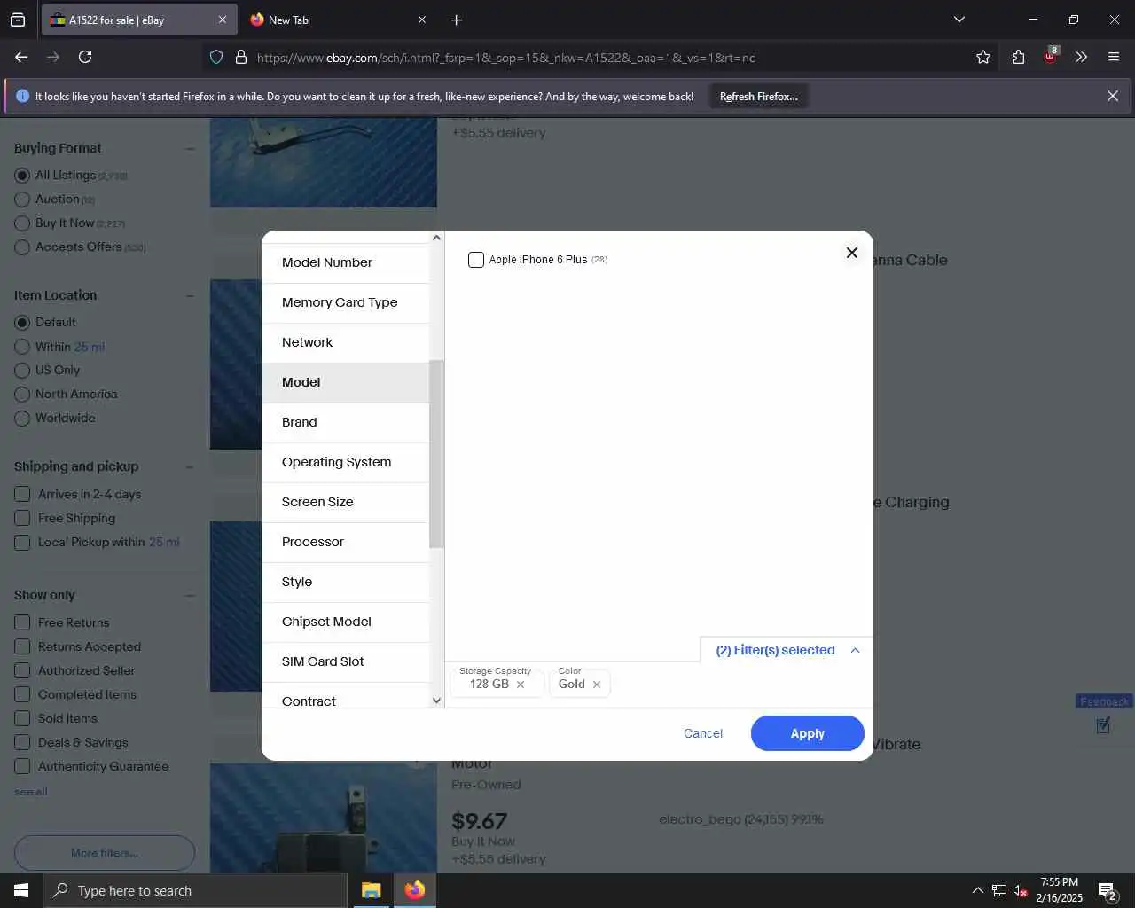Open the muted volume tray icon
The height and width of the screenshot is (908, 1135).
(x=1021, y=891)
